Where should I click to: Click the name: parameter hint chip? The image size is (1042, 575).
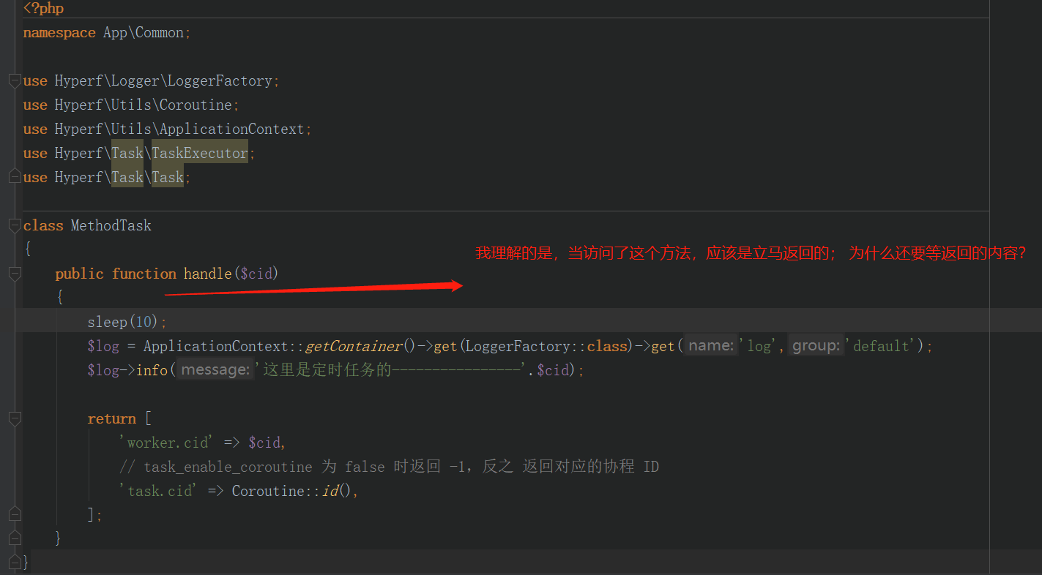pos(710,345)
